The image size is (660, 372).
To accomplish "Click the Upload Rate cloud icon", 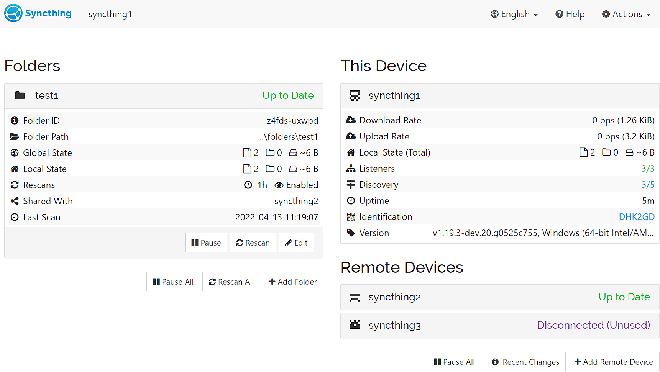I will tap(351, 136).
